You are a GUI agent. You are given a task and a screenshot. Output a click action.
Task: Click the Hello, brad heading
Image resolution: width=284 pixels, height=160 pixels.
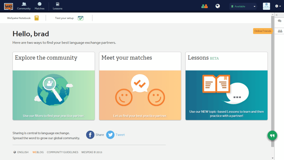pos(31,34)
